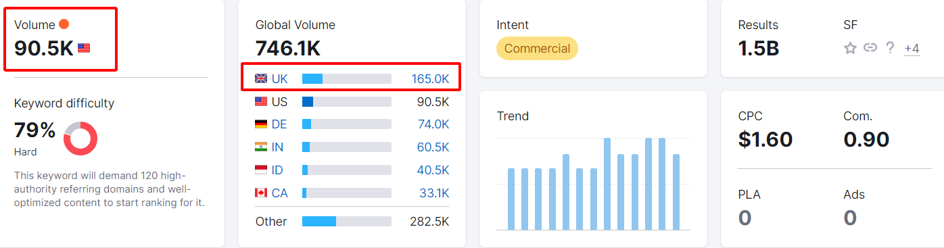
Task: Expand the +4 SERP features
Action: (x=912, y=49)
